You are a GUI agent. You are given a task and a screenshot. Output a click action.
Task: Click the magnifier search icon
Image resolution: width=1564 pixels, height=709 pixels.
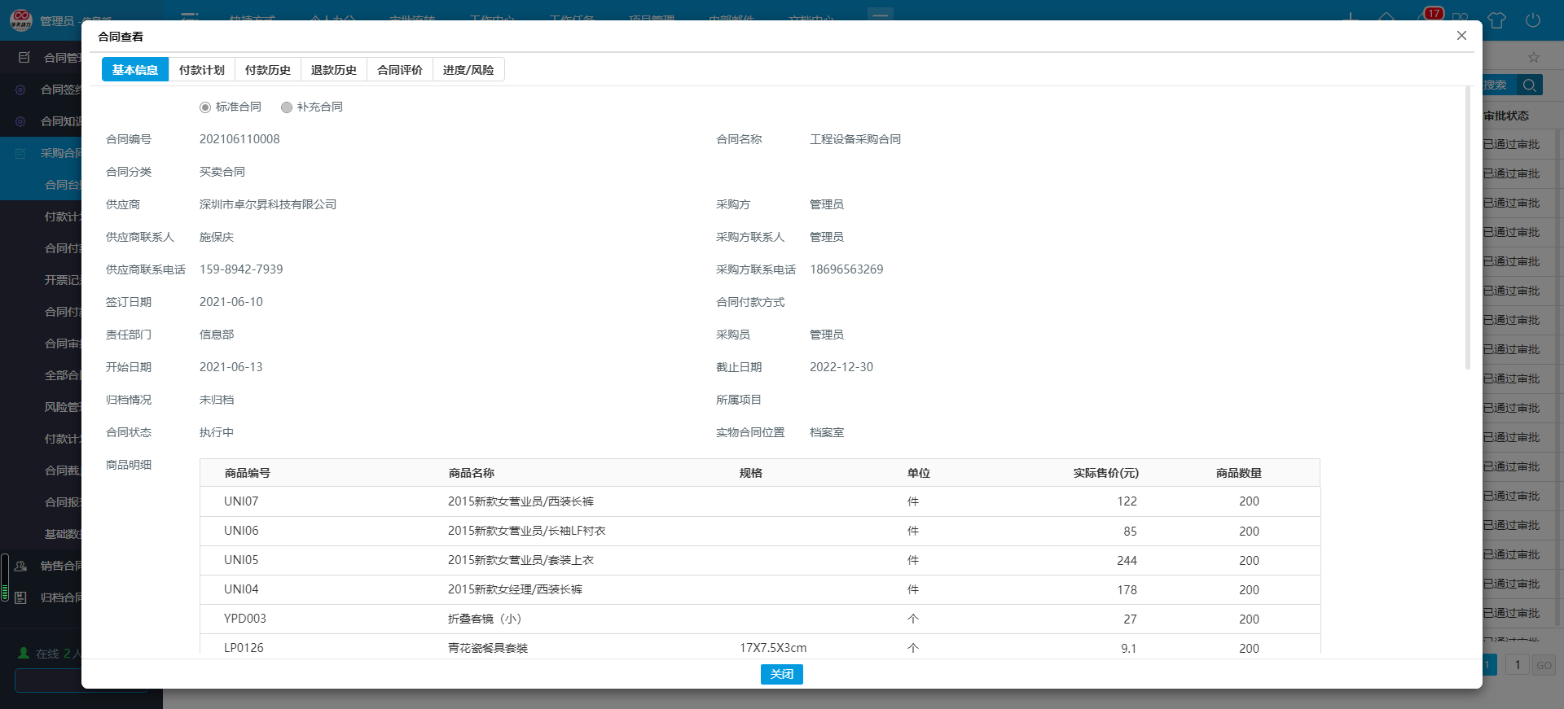1529,85
